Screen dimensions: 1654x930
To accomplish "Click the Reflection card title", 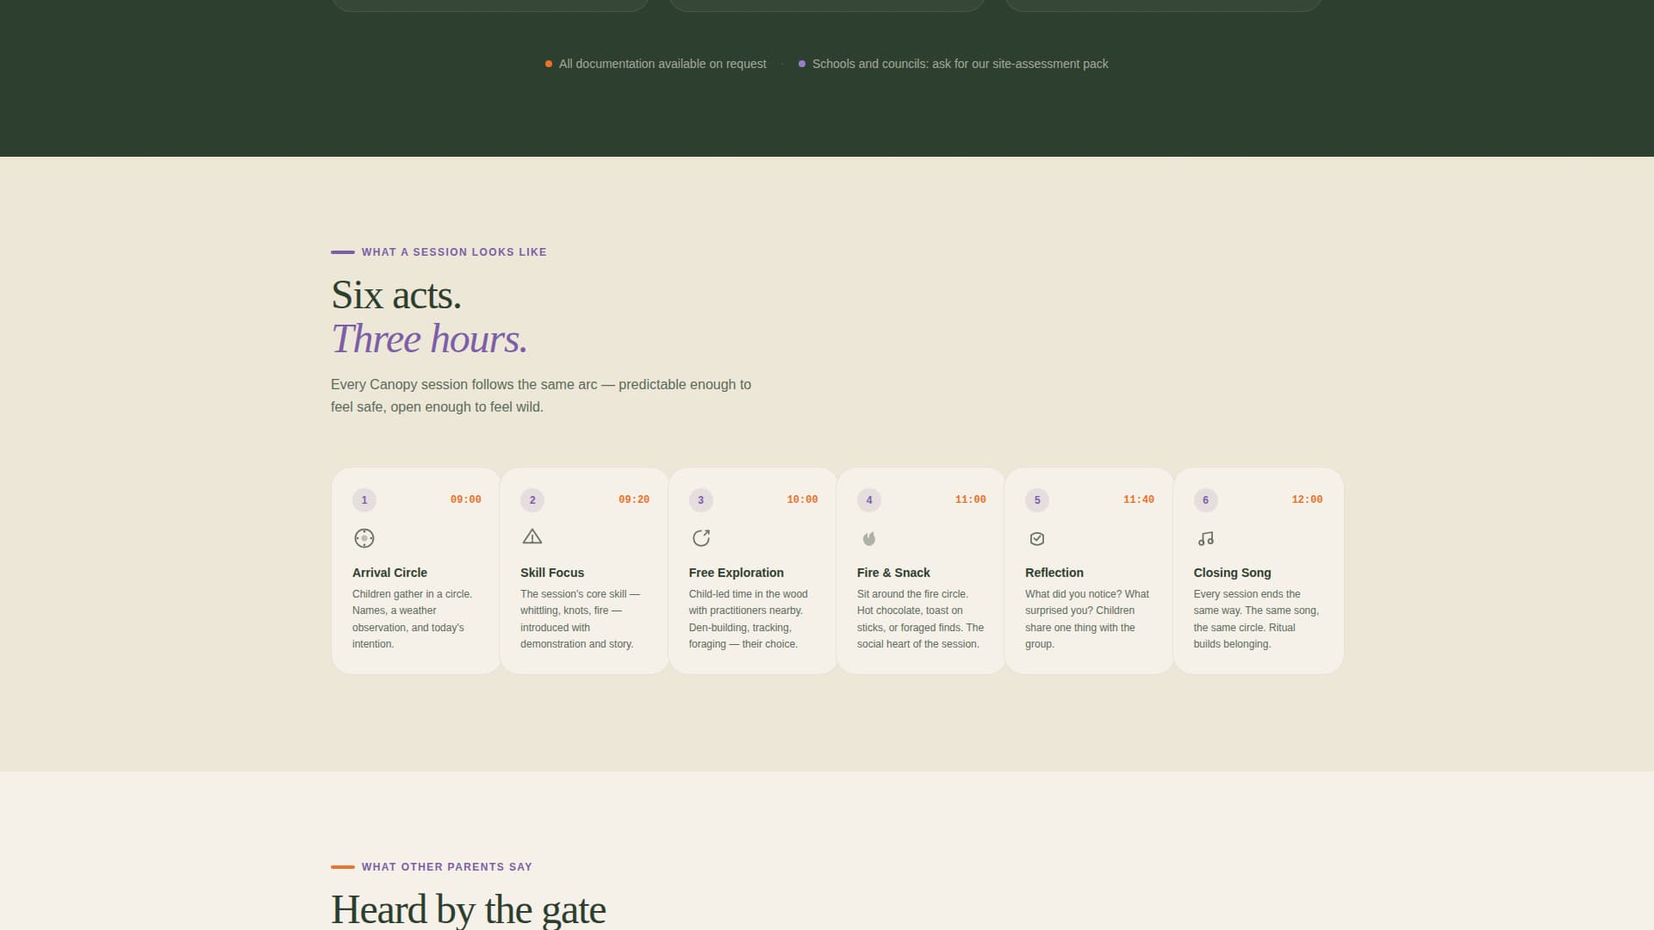I will pos(1054,573).
